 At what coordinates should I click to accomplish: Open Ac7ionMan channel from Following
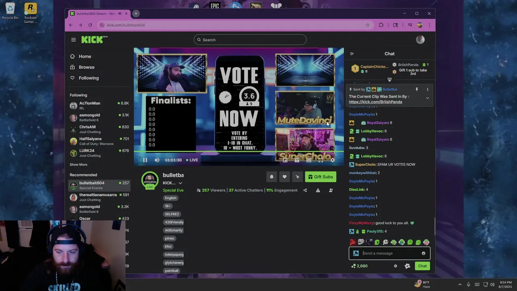(x=99, y=105)
